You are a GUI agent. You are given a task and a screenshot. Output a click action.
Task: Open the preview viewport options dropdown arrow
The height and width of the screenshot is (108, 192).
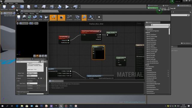point(18,23)
